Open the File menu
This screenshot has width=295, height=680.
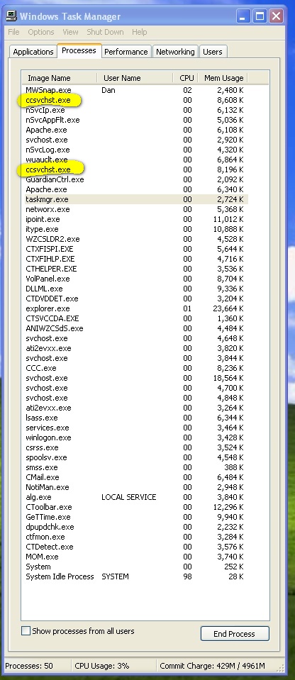click(13, 32)
